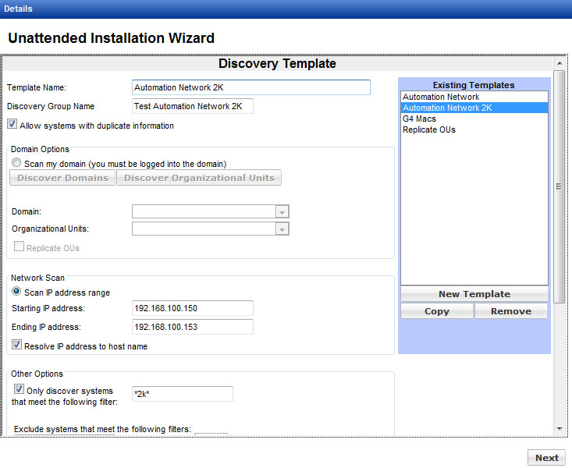Image resolution: width=572 pixels, height=468 pixels.
Task: Remove the selected template
Action: [x=511, y=311]
